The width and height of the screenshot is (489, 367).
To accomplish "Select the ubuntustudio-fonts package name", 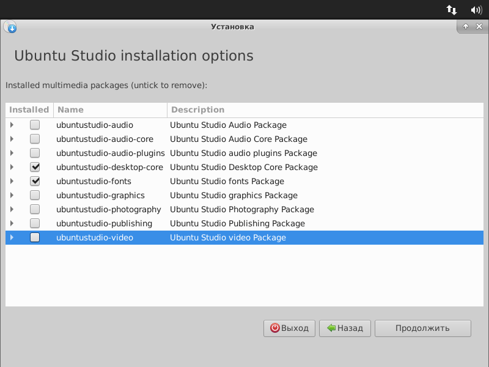I will 94,181.
